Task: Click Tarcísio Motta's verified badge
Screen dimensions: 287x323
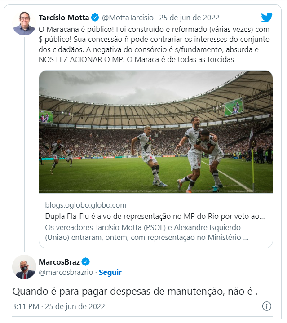Action: point(95,18)
